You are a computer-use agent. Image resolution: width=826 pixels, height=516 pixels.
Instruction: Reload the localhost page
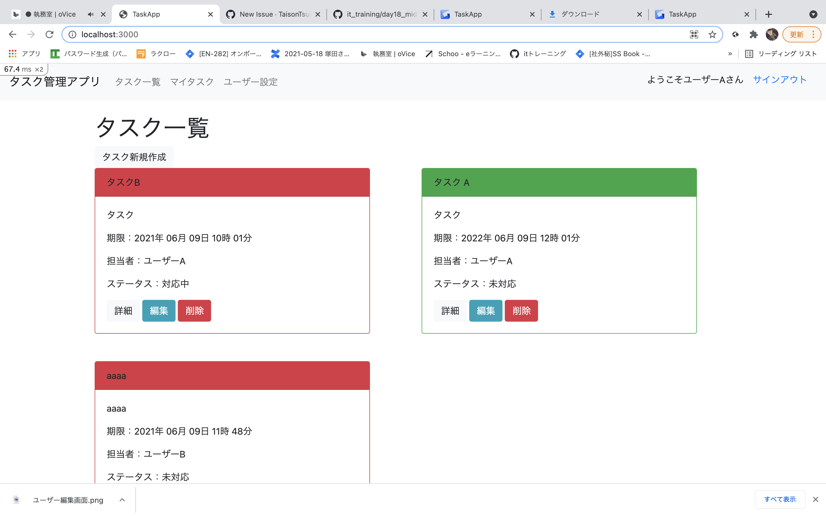(50, 34)
